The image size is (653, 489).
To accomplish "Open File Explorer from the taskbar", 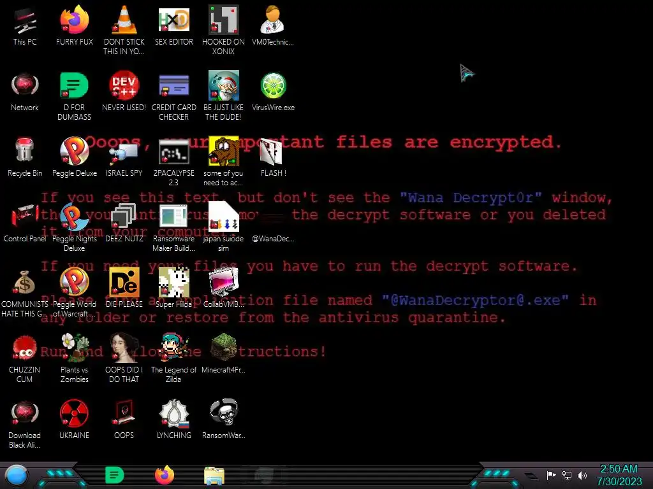I will (214, 476).
